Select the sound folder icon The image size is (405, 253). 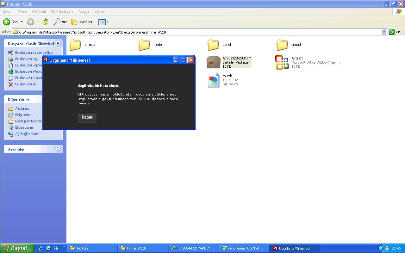(282, 45)
